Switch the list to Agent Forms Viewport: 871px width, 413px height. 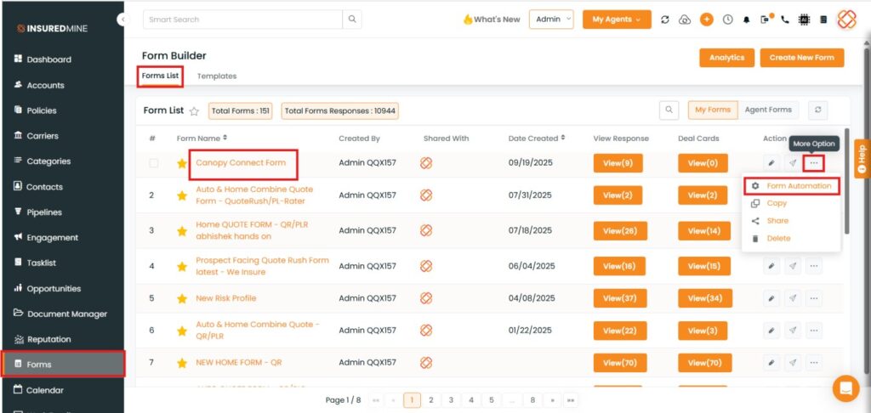768,110
